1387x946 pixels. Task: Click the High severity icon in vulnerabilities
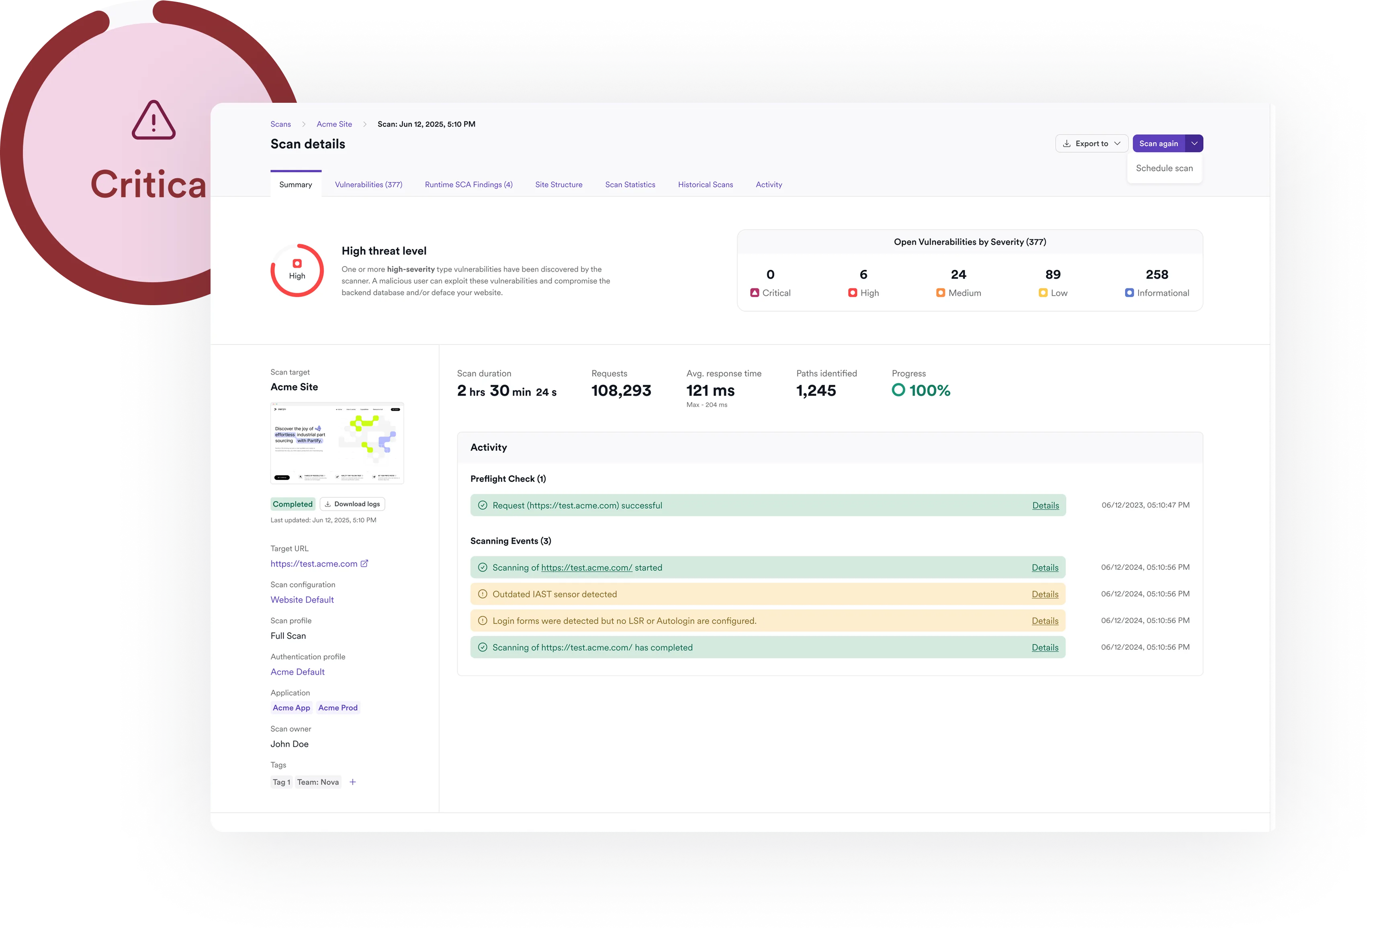[x=852, y=293]
